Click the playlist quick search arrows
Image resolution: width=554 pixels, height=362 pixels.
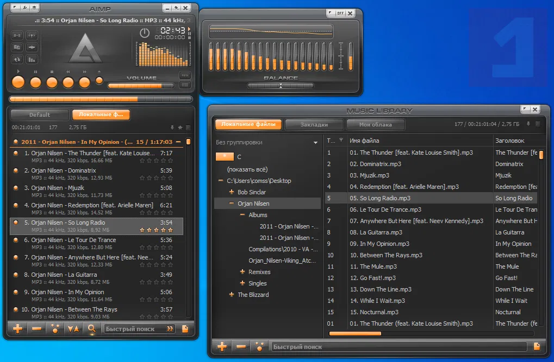[x=170, y=329]
